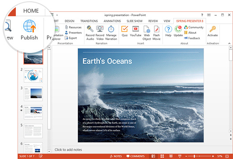
Task: Fit slide to current window
Action: pos(227,156)
